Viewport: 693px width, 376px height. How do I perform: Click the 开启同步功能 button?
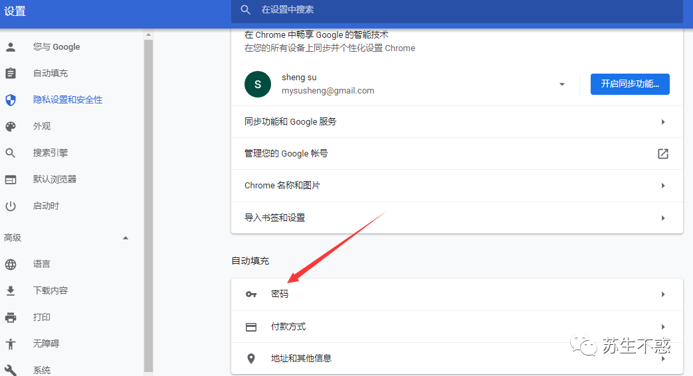[x=630, y=84]
